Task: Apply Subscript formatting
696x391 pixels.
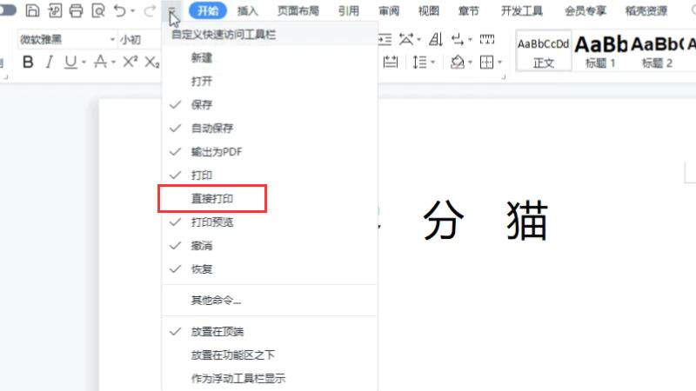Action: (x=151, y=62)
